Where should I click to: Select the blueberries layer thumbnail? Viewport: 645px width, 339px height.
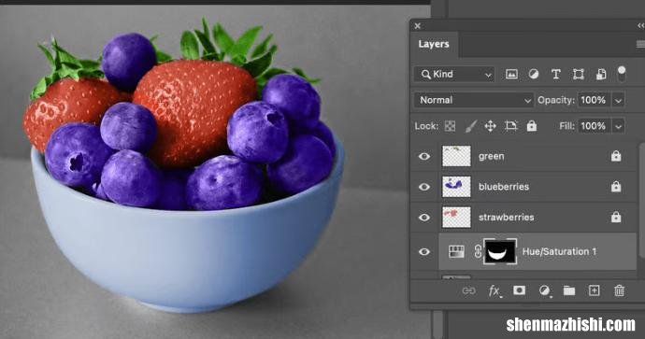(456, 187)
